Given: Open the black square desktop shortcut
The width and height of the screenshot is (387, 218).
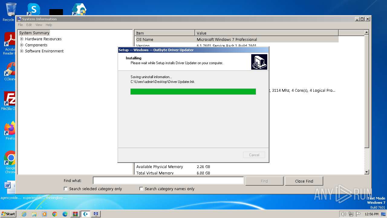Looking at the screenshot, I should 56,12.
